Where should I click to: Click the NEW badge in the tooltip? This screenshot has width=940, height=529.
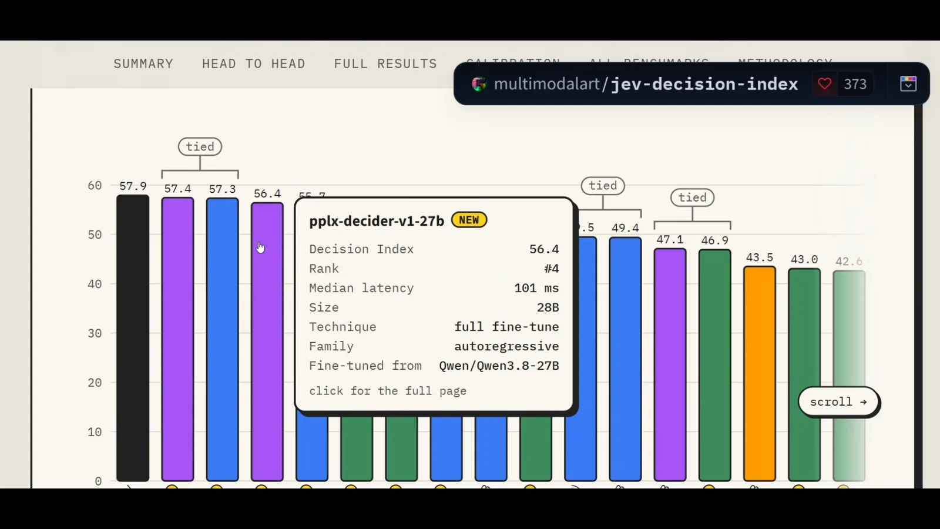469,220
